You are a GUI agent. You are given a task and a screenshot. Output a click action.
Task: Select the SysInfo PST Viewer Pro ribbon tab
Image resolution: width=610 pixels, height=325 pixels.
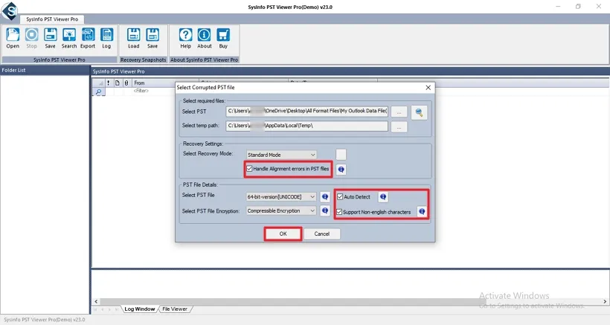(52, 19)
